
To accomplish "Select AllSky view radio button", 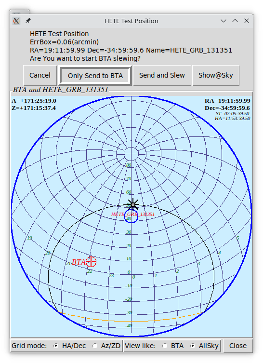I will coord(193,346).
